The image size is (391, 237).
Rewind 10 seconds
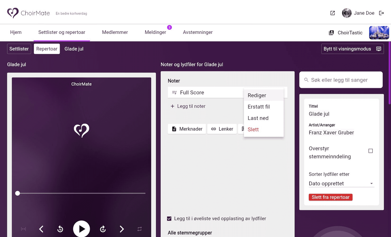tap(60, 229)
